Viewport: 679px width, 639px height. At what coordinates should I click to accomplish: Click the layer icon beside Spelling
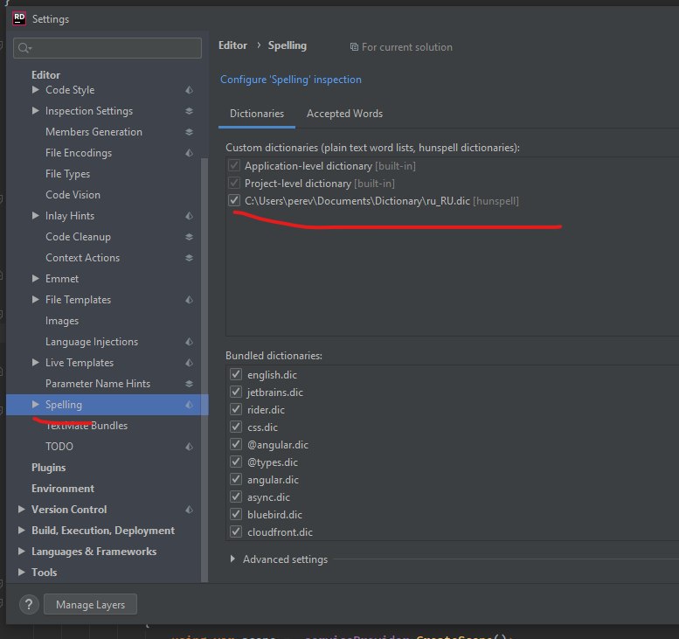tap(190, 405)
